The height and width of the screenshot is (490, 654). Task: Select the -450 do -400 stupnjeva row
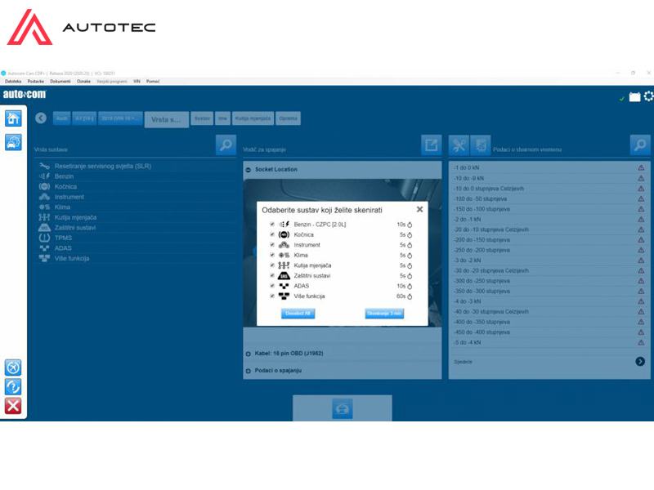point(549,332)
